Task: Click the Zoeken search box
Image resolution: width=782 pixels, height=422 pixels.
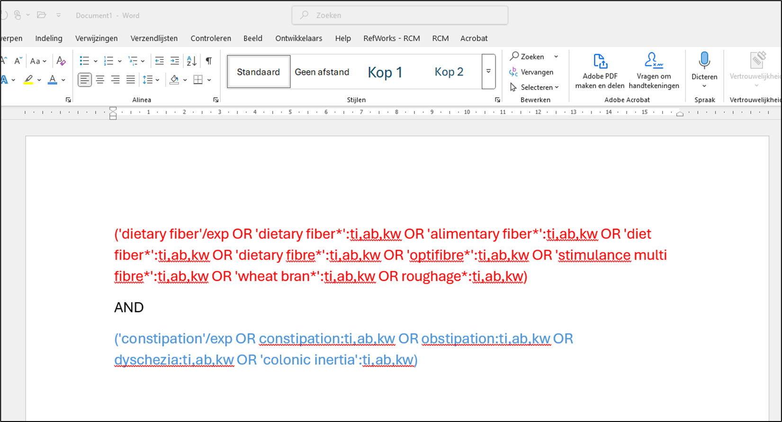Action: pos(400,15)
